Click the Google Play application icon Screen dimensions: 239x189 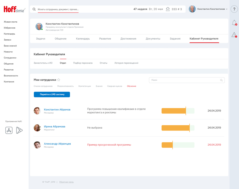click(x=19, y=130)
